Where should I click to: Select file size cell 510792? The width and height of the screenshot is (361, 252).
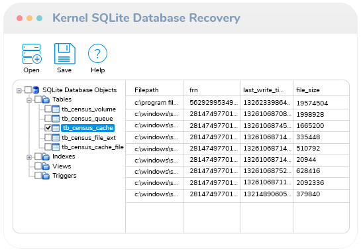pos(321,149)
